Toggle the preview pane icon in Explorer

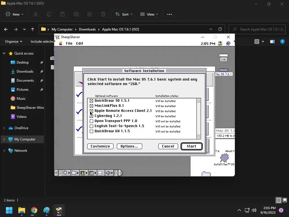pyautogui.click(x=272, y=42)
